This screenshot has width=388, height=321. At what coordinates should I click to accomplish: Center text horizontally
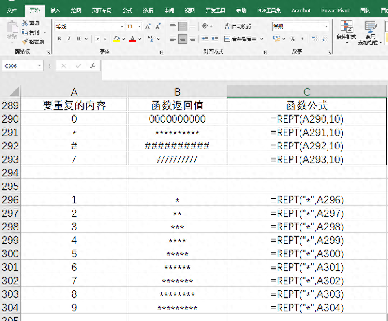[183, 39]
